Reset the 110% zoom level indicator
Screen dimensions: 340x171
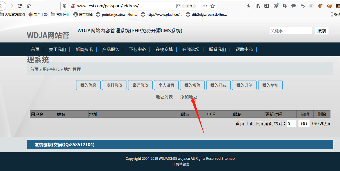tap(189, 6)
